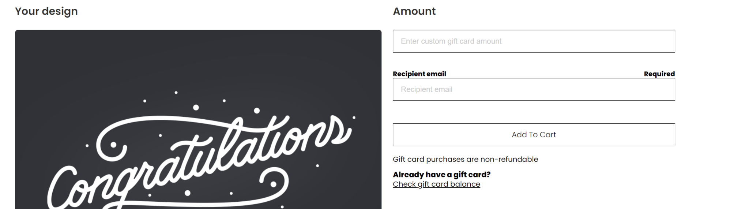Click the bold 'Recipient email' field label

coord(419,74)
